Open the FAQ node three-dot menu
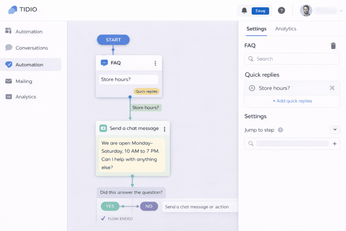 (x=155, y=63)
